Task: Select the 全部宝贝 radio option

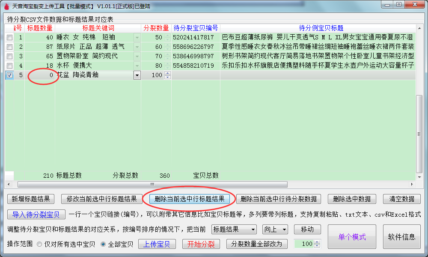Action: [x=103, y=244]
